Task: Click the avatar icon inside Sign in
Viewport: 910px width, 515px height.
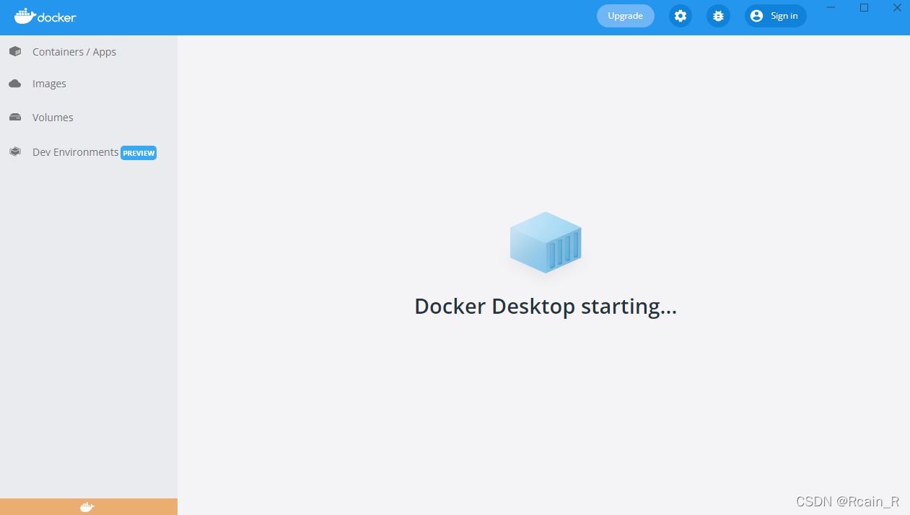Action: click(756, 15)
